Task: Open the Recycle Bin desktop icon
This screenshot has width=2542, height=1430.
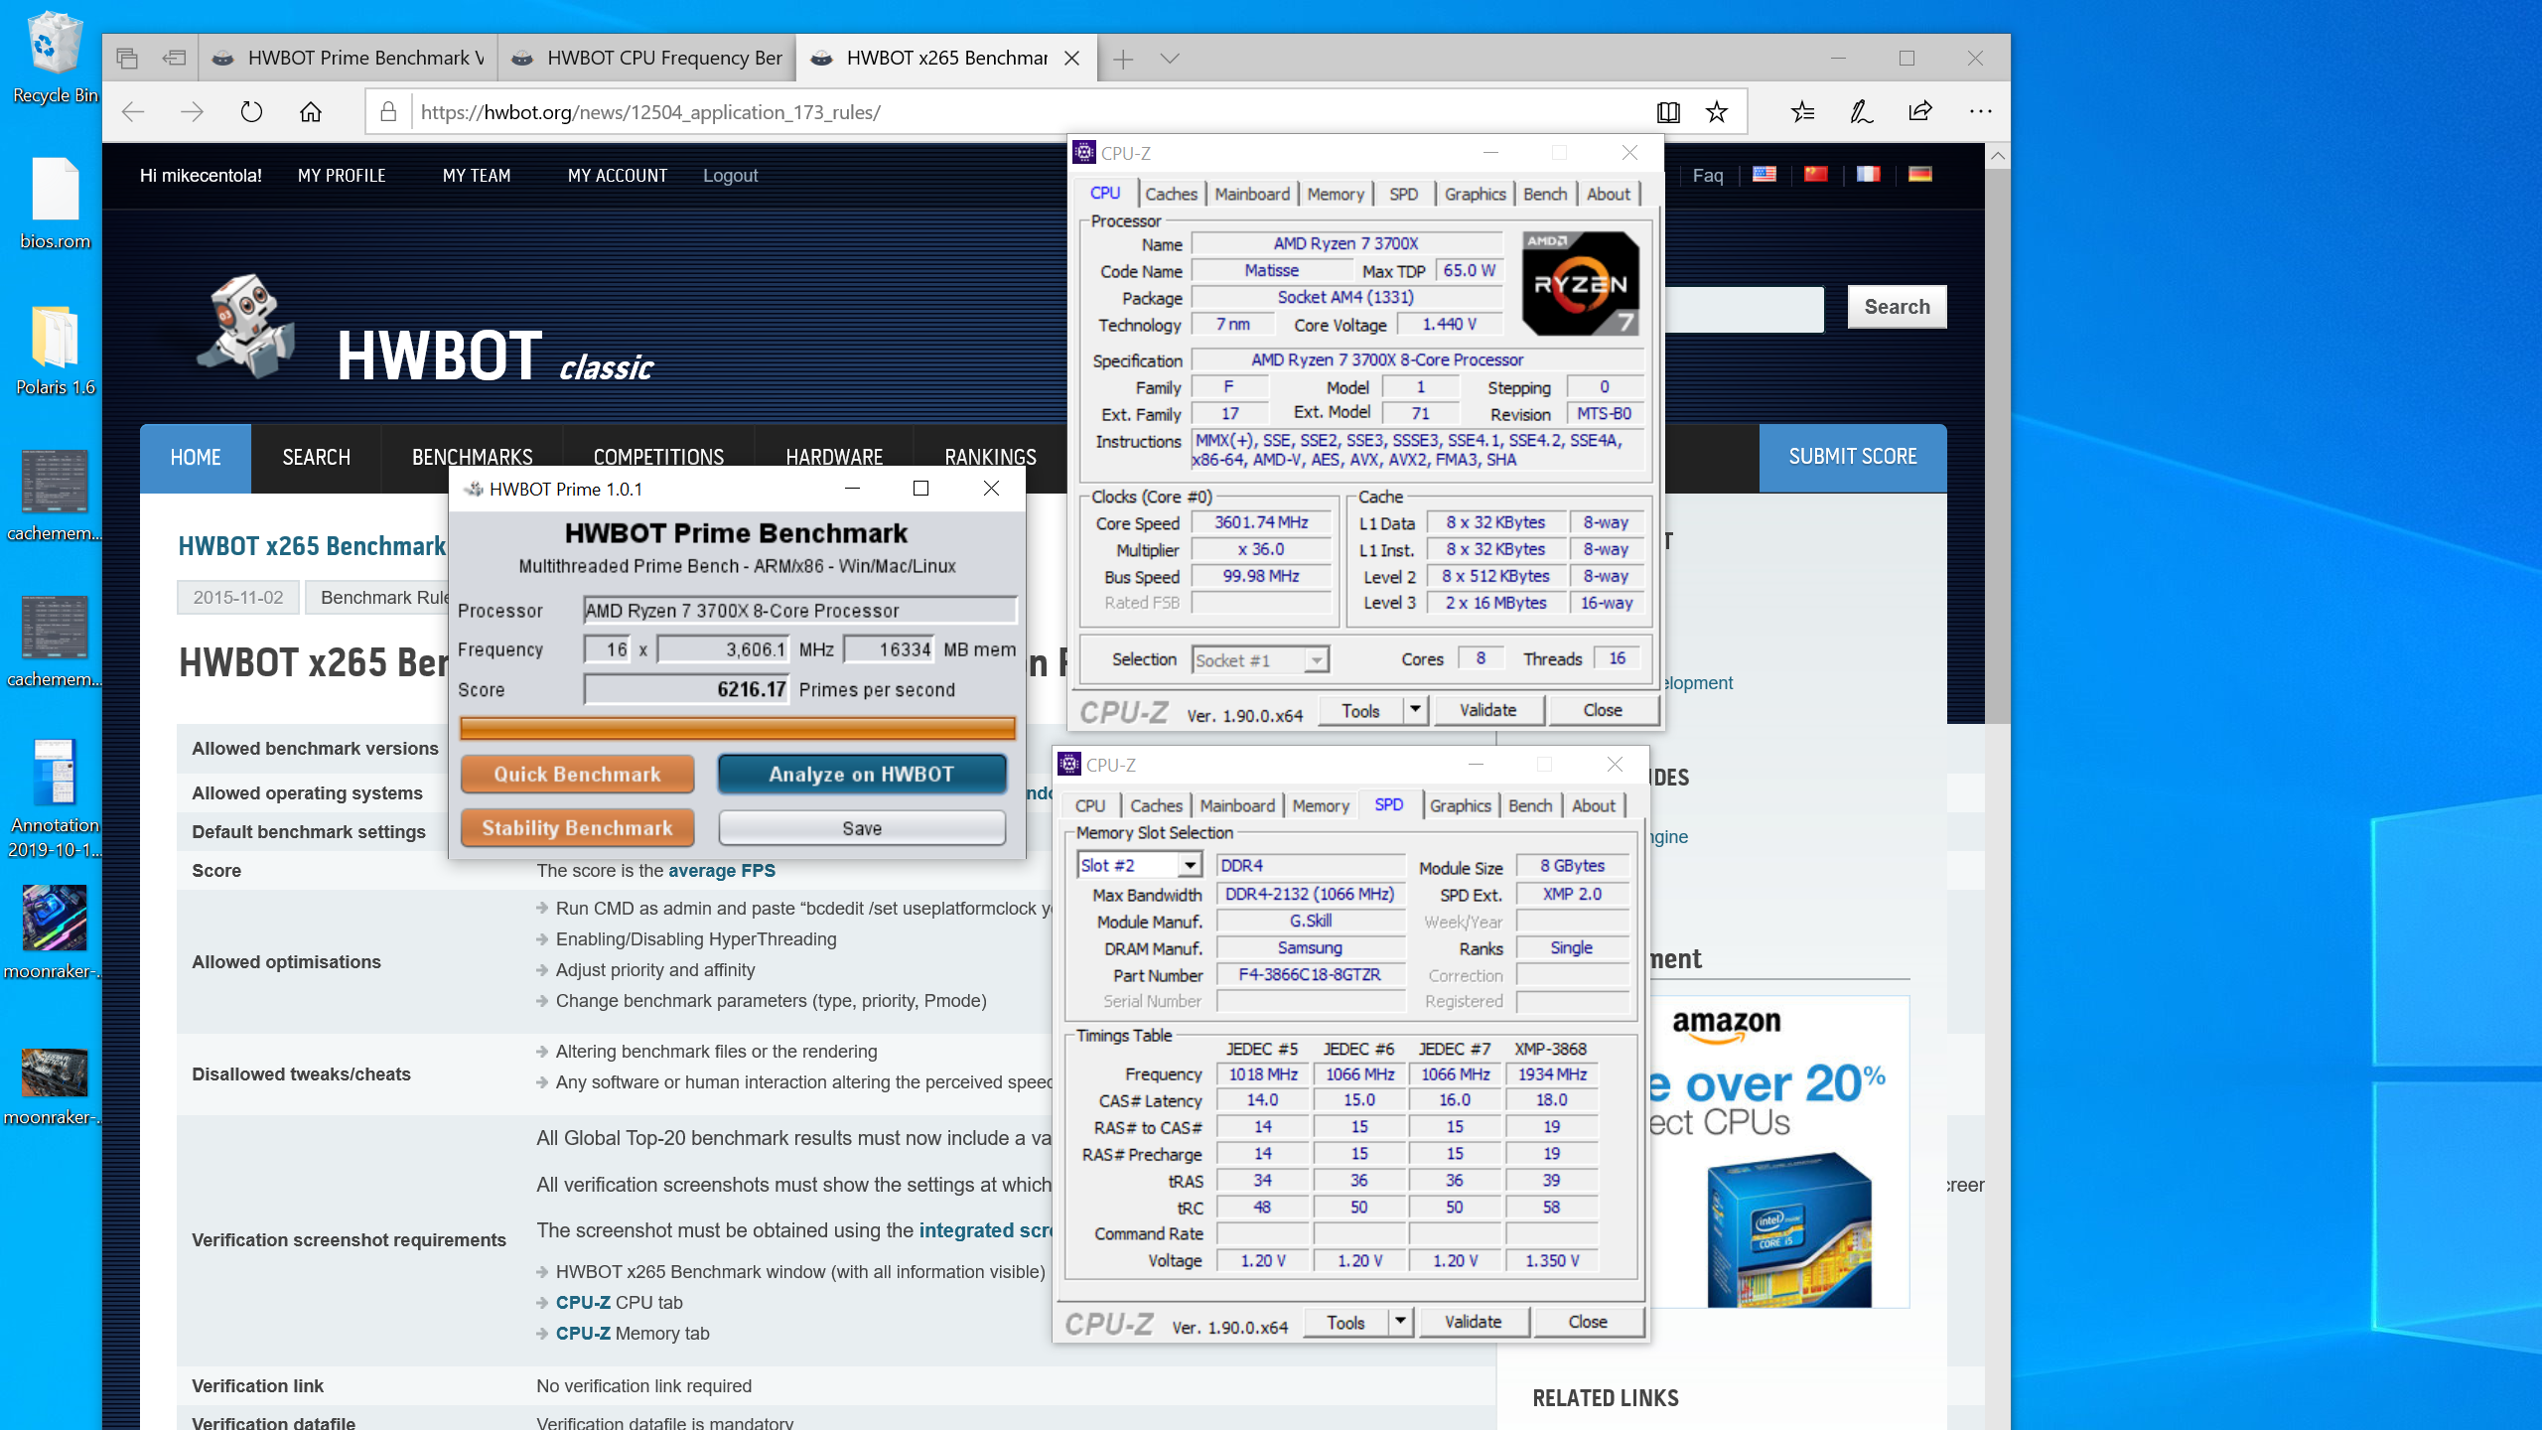Action: pyautogui.click(x=55, y=58)
